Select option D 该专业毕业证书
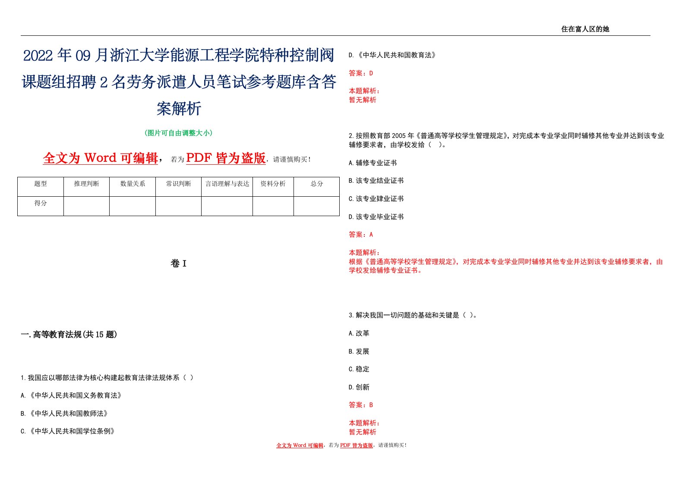Viewport: 685px width, 484px height. click(376, 217)
